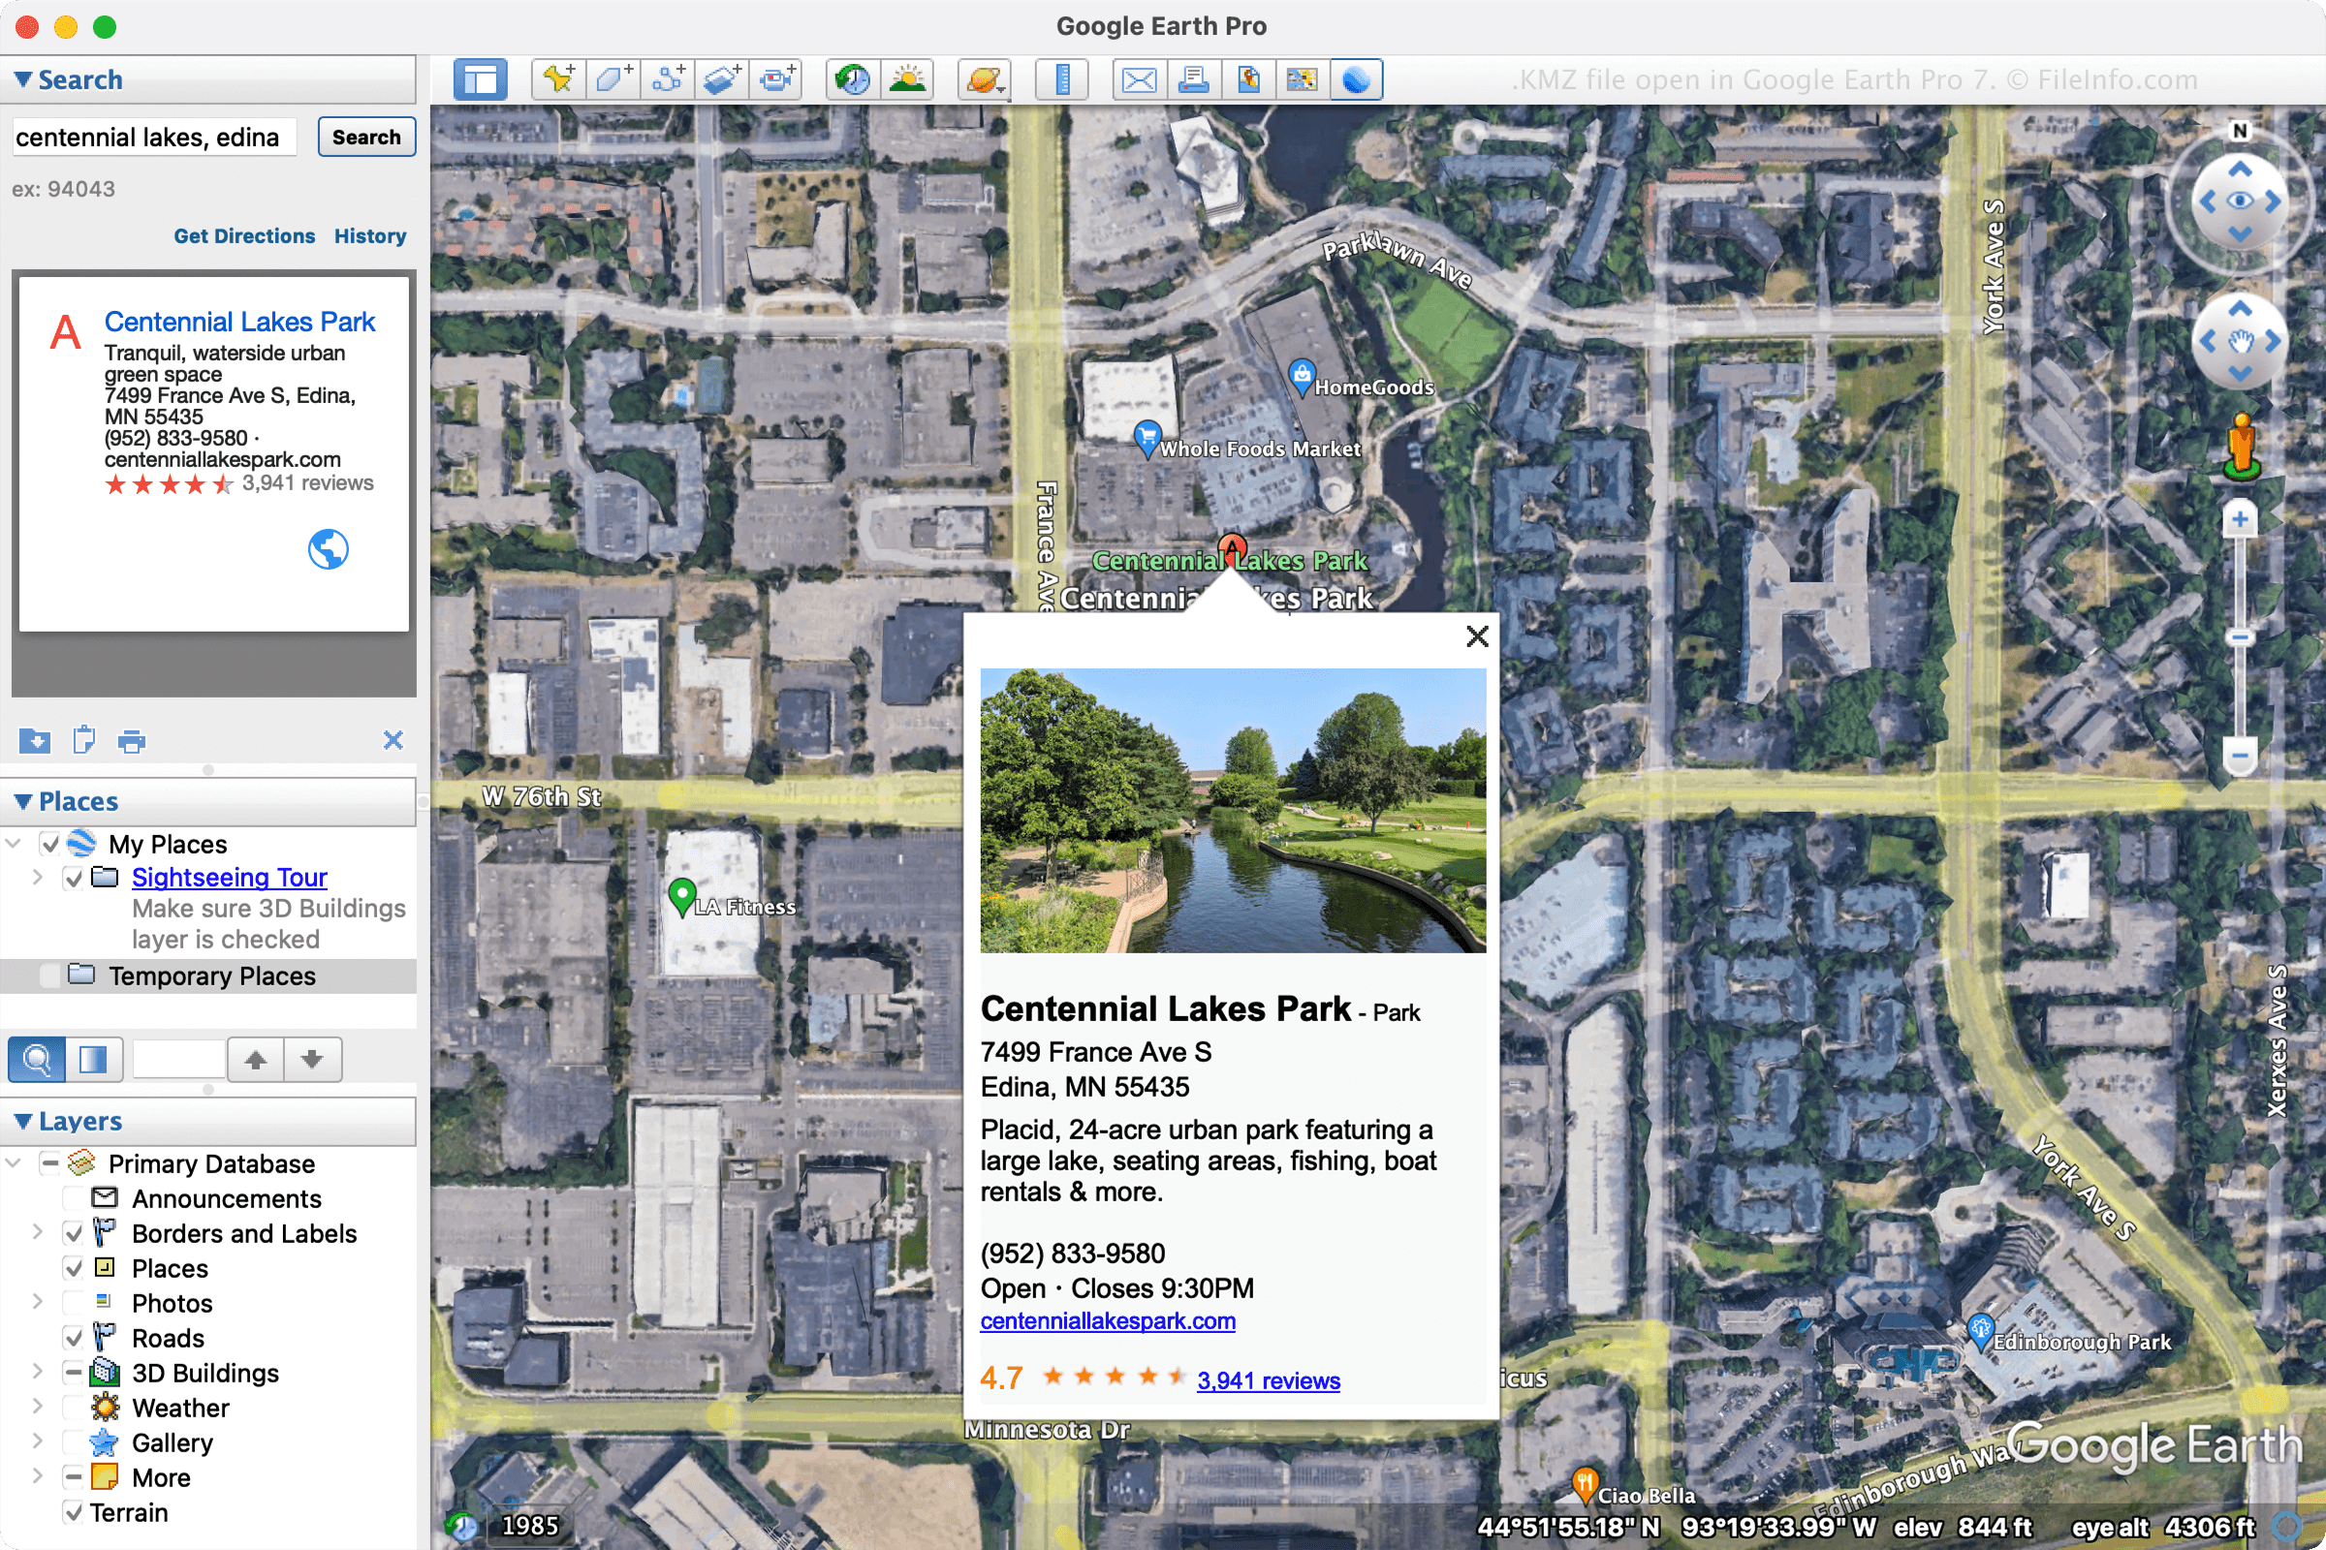Click History in search panel
This screenshot has height=1550, width=2326.
[368, 235]
